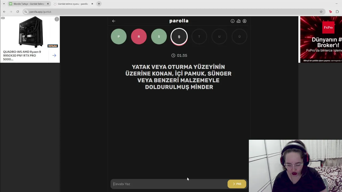This screenshot has height=192, width=342.
Task: Bookmark this page with the star icon
Action: [x=321, y=12]
